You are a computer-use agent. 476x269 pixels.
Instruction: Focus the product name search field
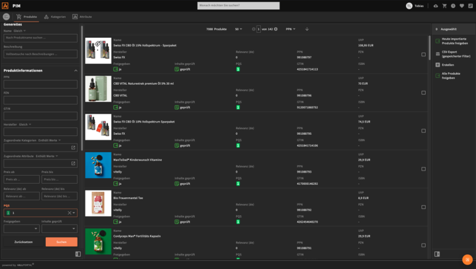point(40,38)
